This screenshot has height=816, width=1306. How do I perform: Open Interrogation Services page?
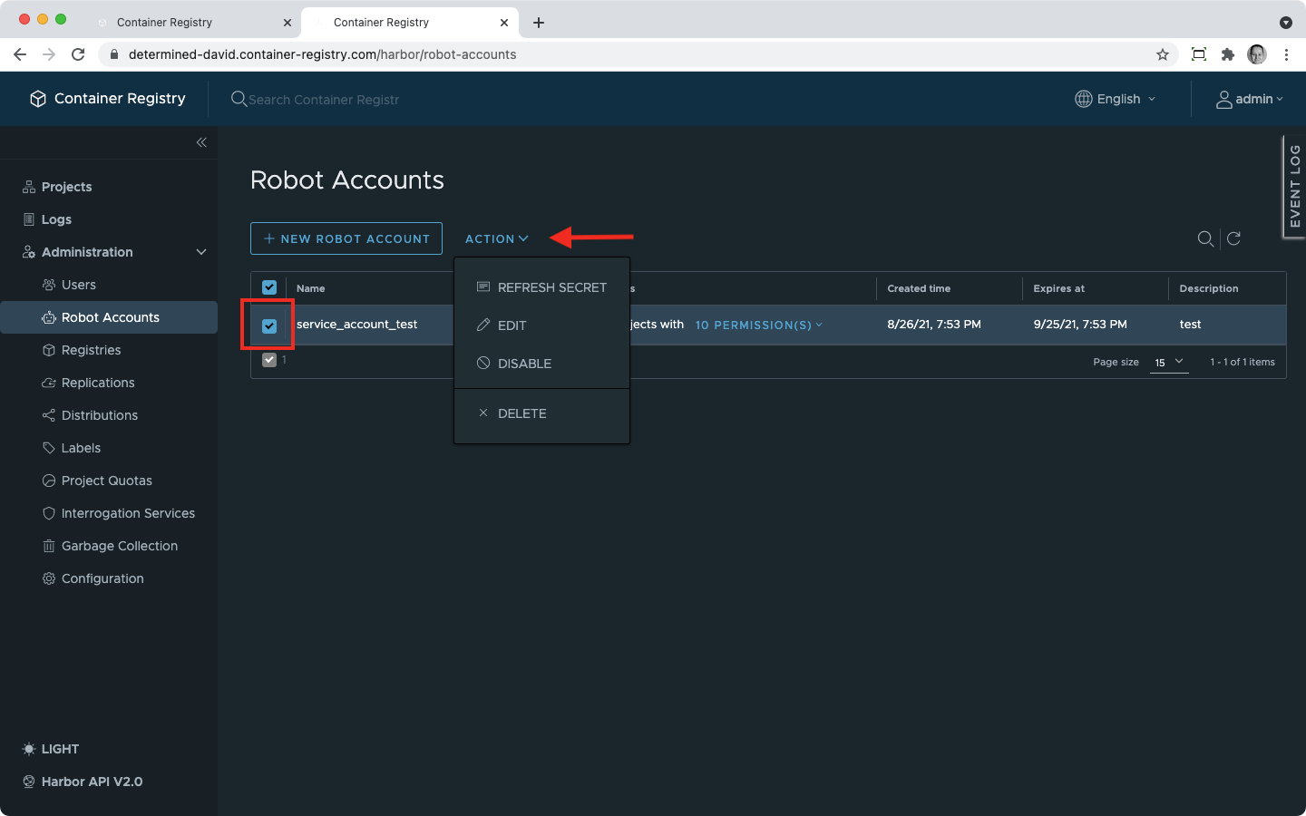click(128, 513)
